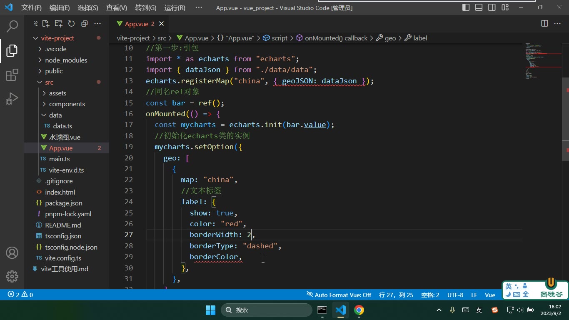Expand the node_modules folder
The image size is (569, 320).
click(x=67, y=60)
